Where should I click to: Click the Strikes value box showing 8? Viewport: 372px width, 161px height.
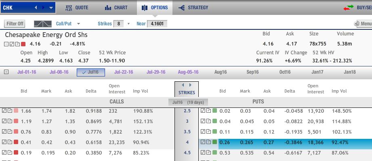click(x=119, y=24)
